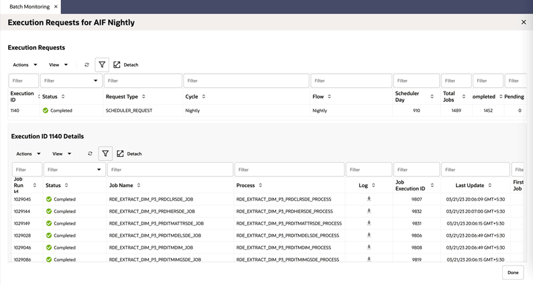Click Scheduler Day filter field
Viewport: 533px width, 285px height.
[x=416, y=80]
